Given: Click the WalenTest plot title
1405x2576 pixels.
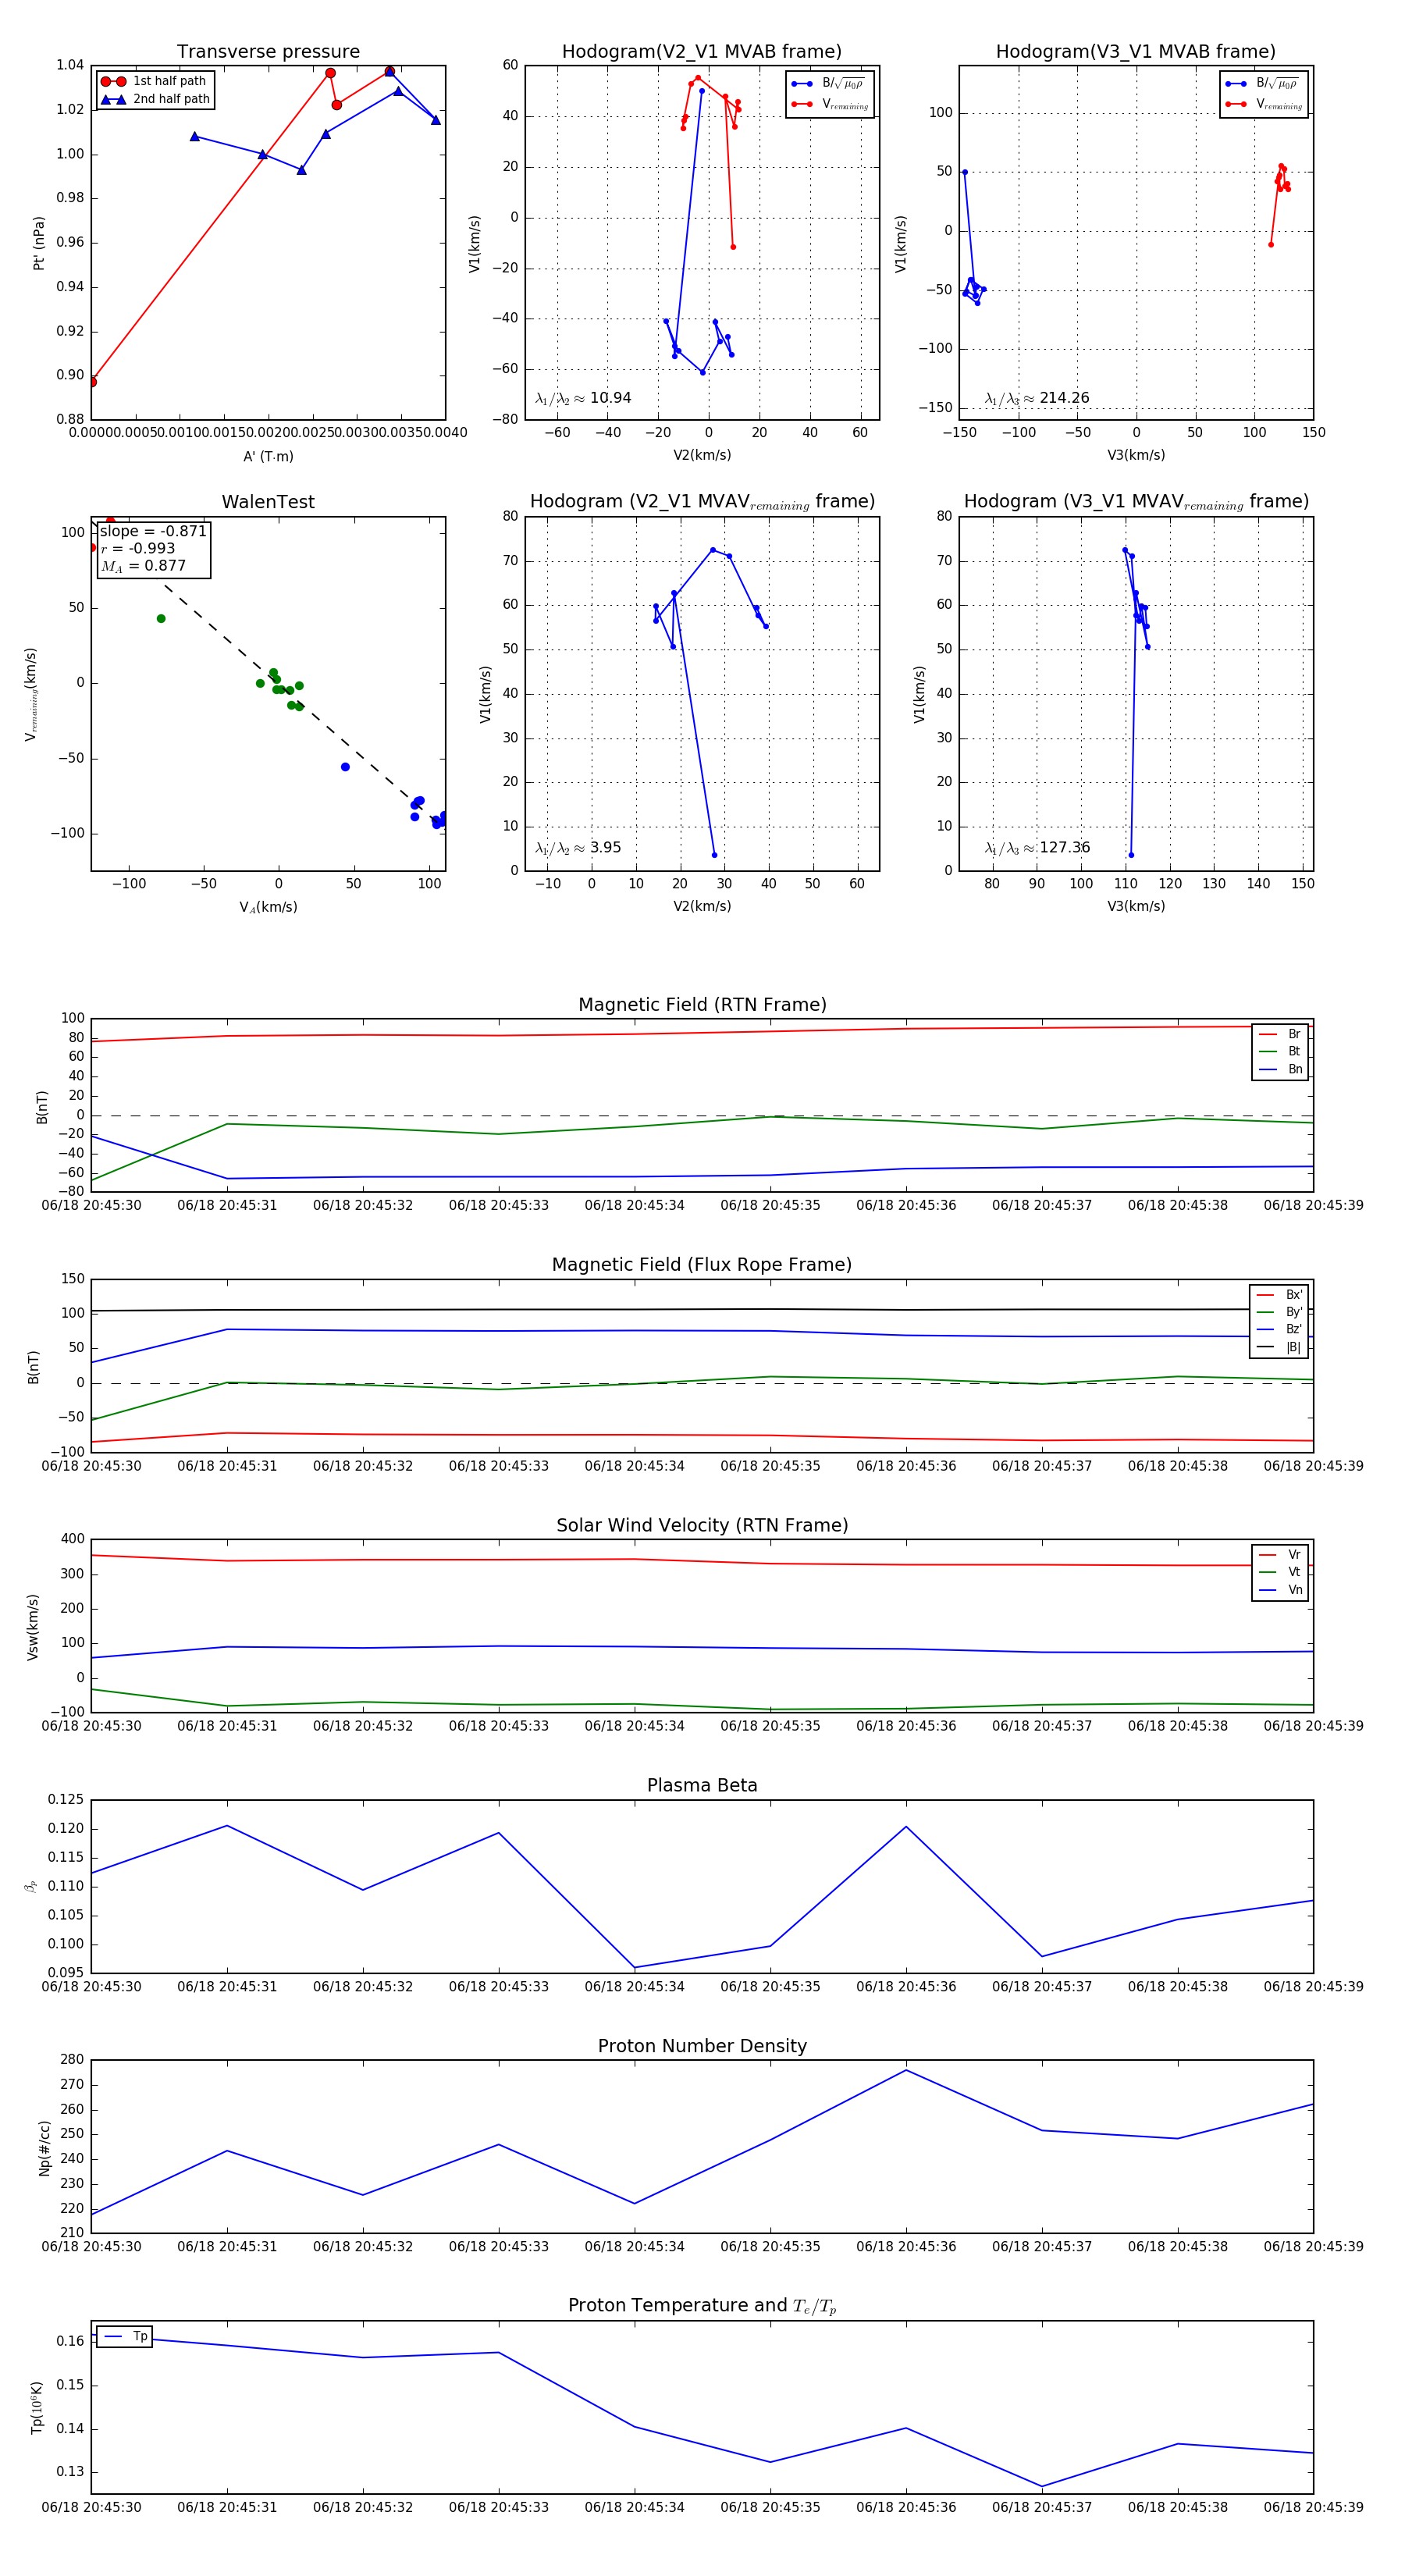Looking at the screenshot, I should point(268,502).
